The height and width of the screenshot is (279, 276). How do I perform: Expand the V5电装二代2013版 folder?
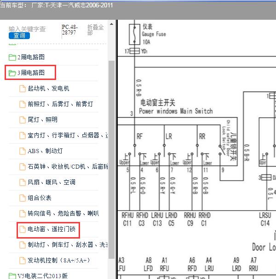(x=42, y=276)
